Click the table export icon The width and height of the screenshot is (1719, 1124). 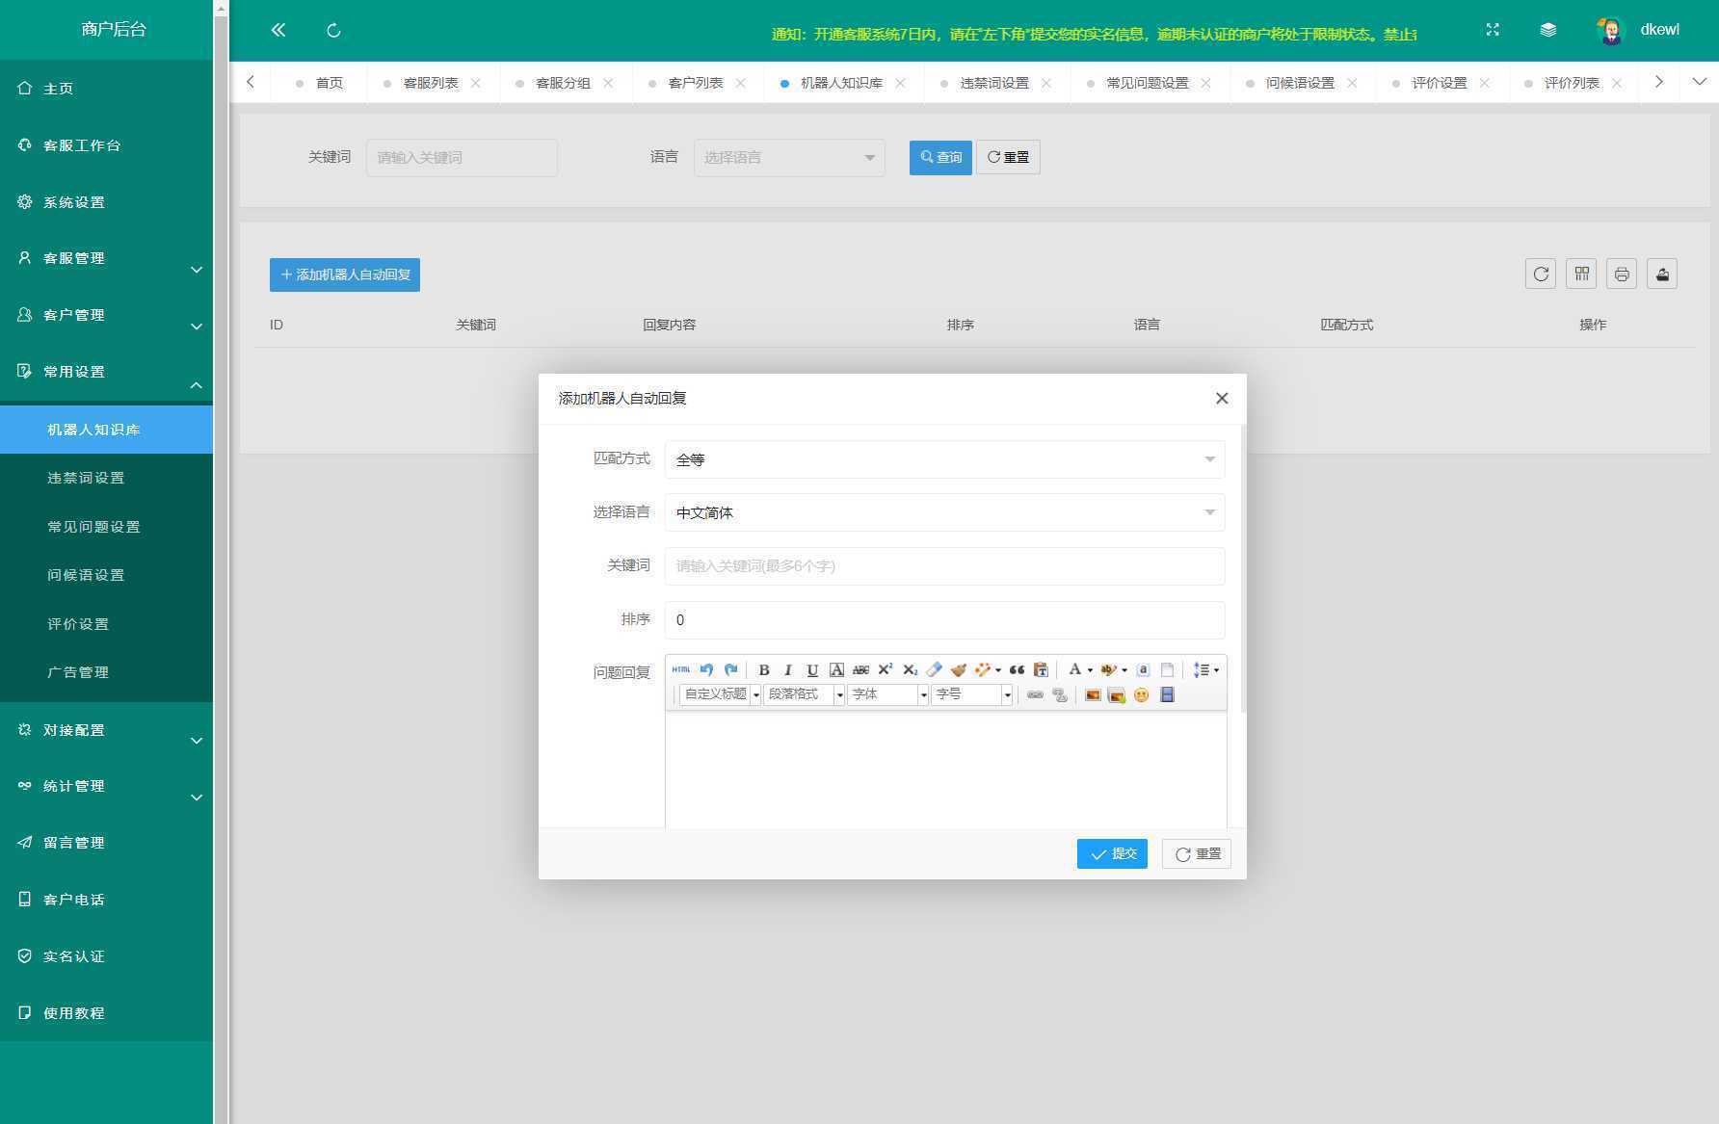(x=1662, y=274)
